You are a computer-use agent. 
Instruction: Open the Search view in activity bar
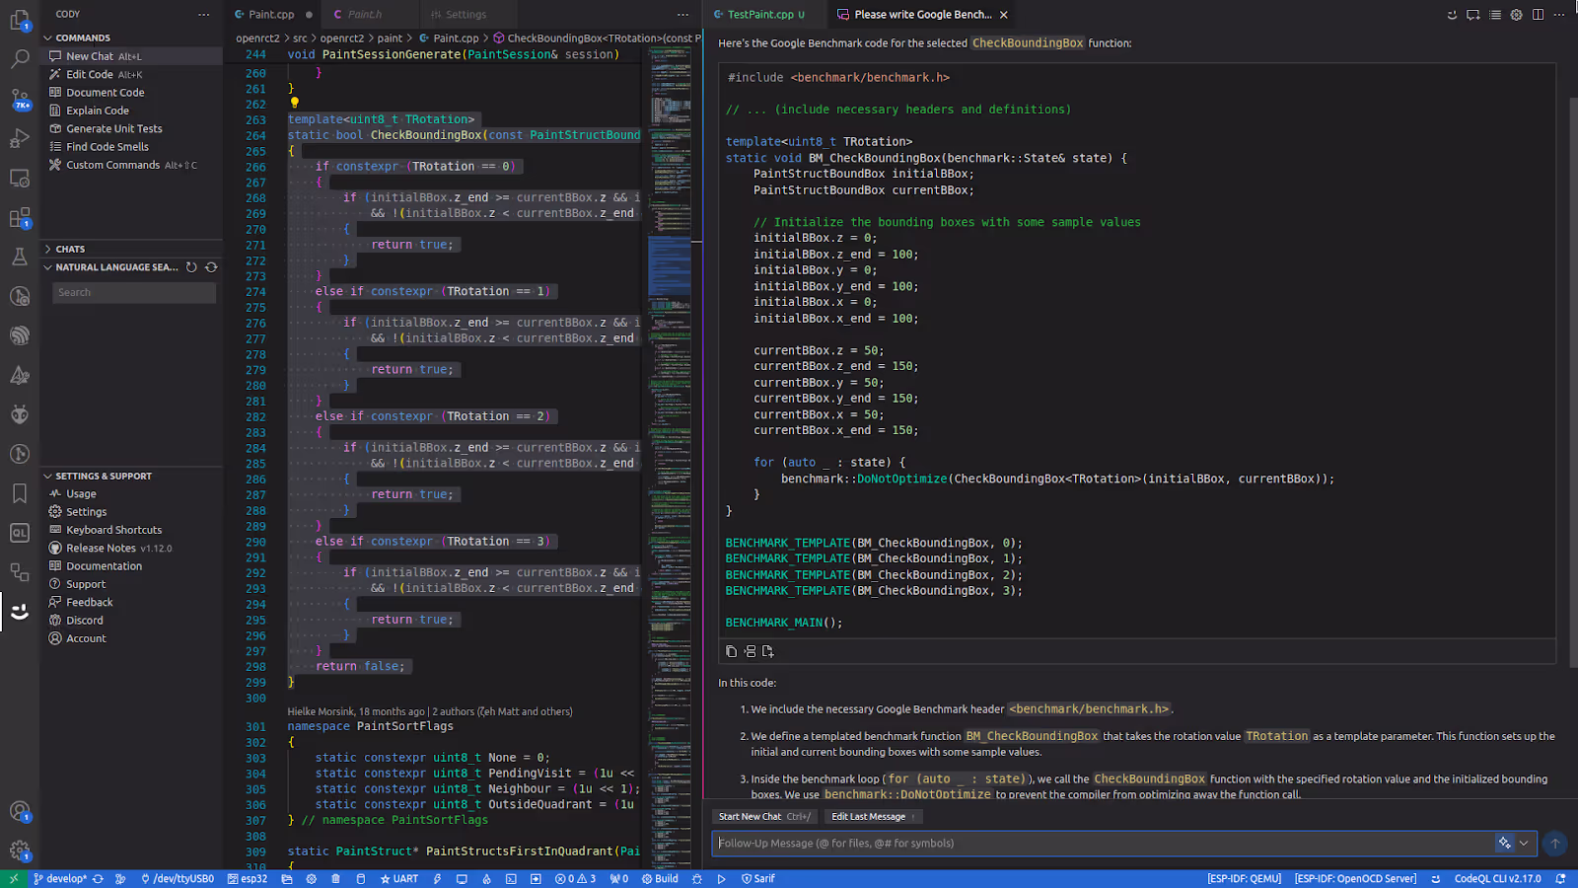point(20,59)
